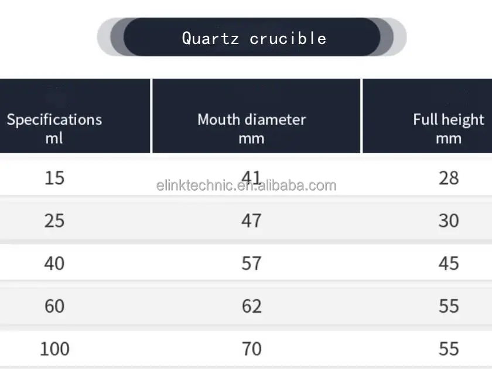Click mouth diameter value 62
Viewport: 492px width, 369px height.
click(x=251, y=306)
